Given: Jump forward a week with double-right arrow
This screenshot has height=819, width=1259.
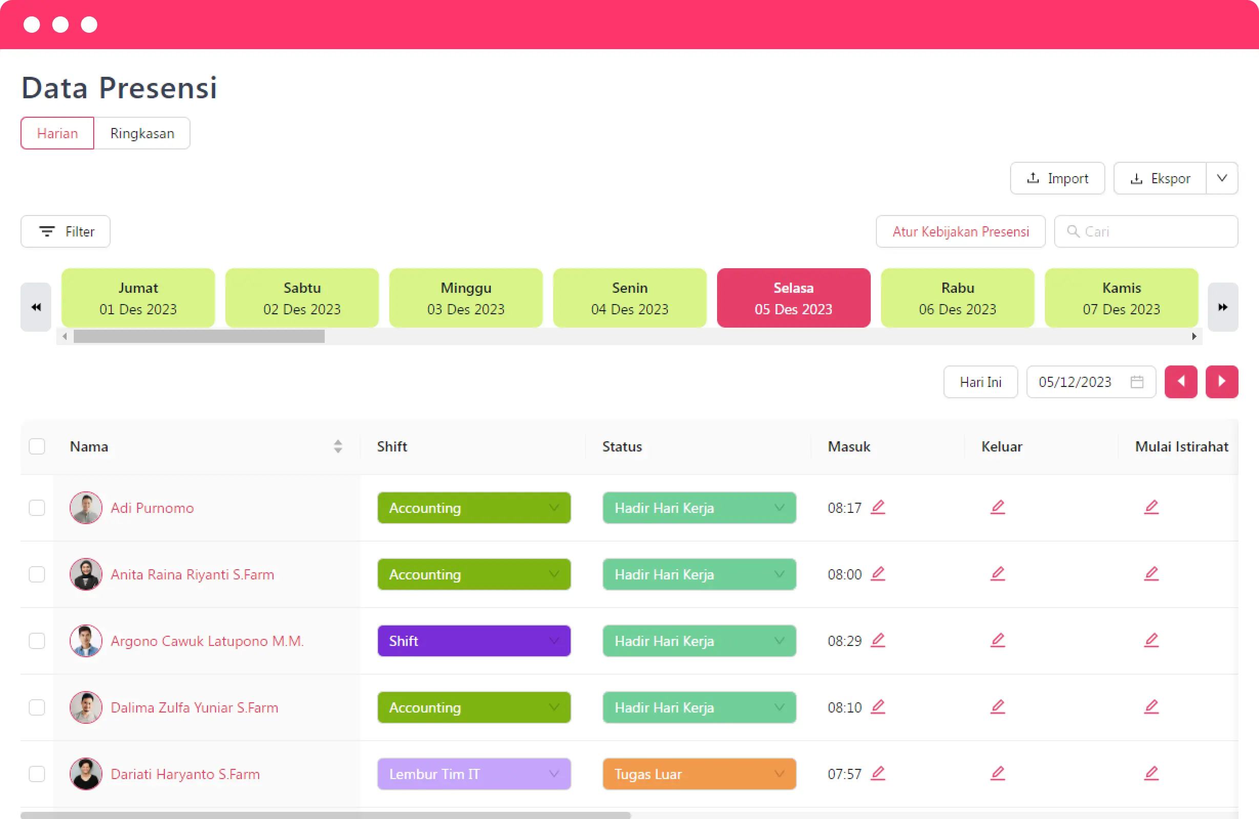Looking at the screenshot, I should (x=1223, y=307).
